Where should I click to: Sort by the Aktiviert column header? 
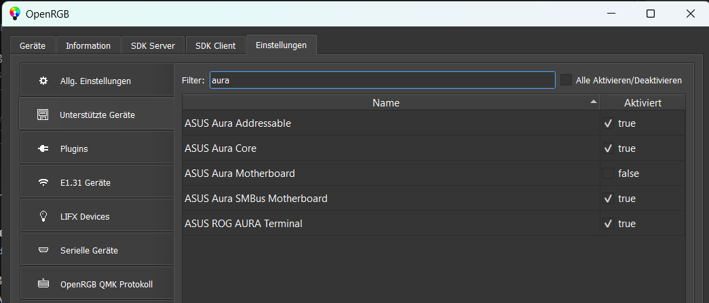(642, 103)
